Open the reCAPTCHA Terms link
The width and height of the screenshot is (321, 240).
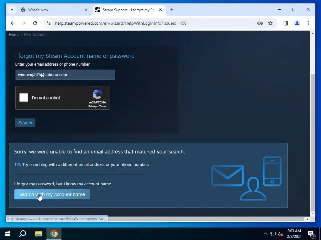103,106
